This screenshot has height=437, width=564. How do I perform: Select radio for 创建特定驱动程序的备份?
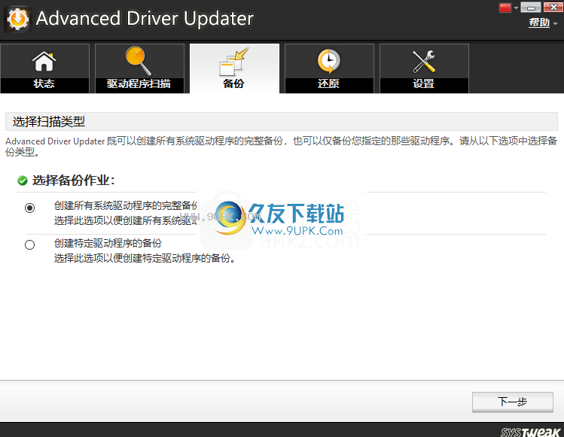[x=30, y=244]
